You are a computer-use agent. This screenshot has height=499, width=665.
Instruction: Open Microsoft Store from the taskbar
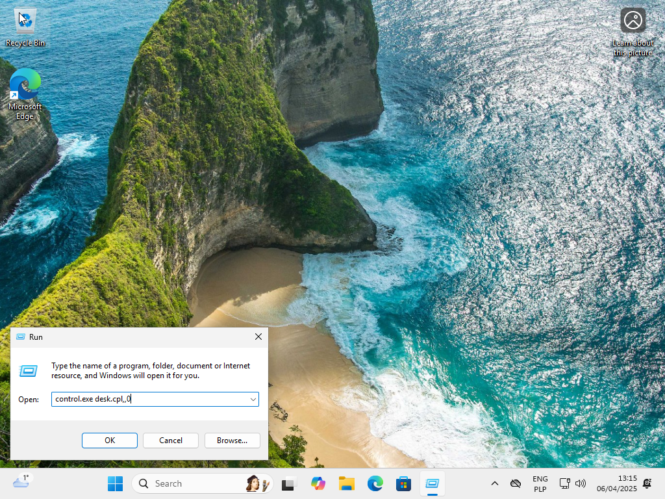pos(403,483)
